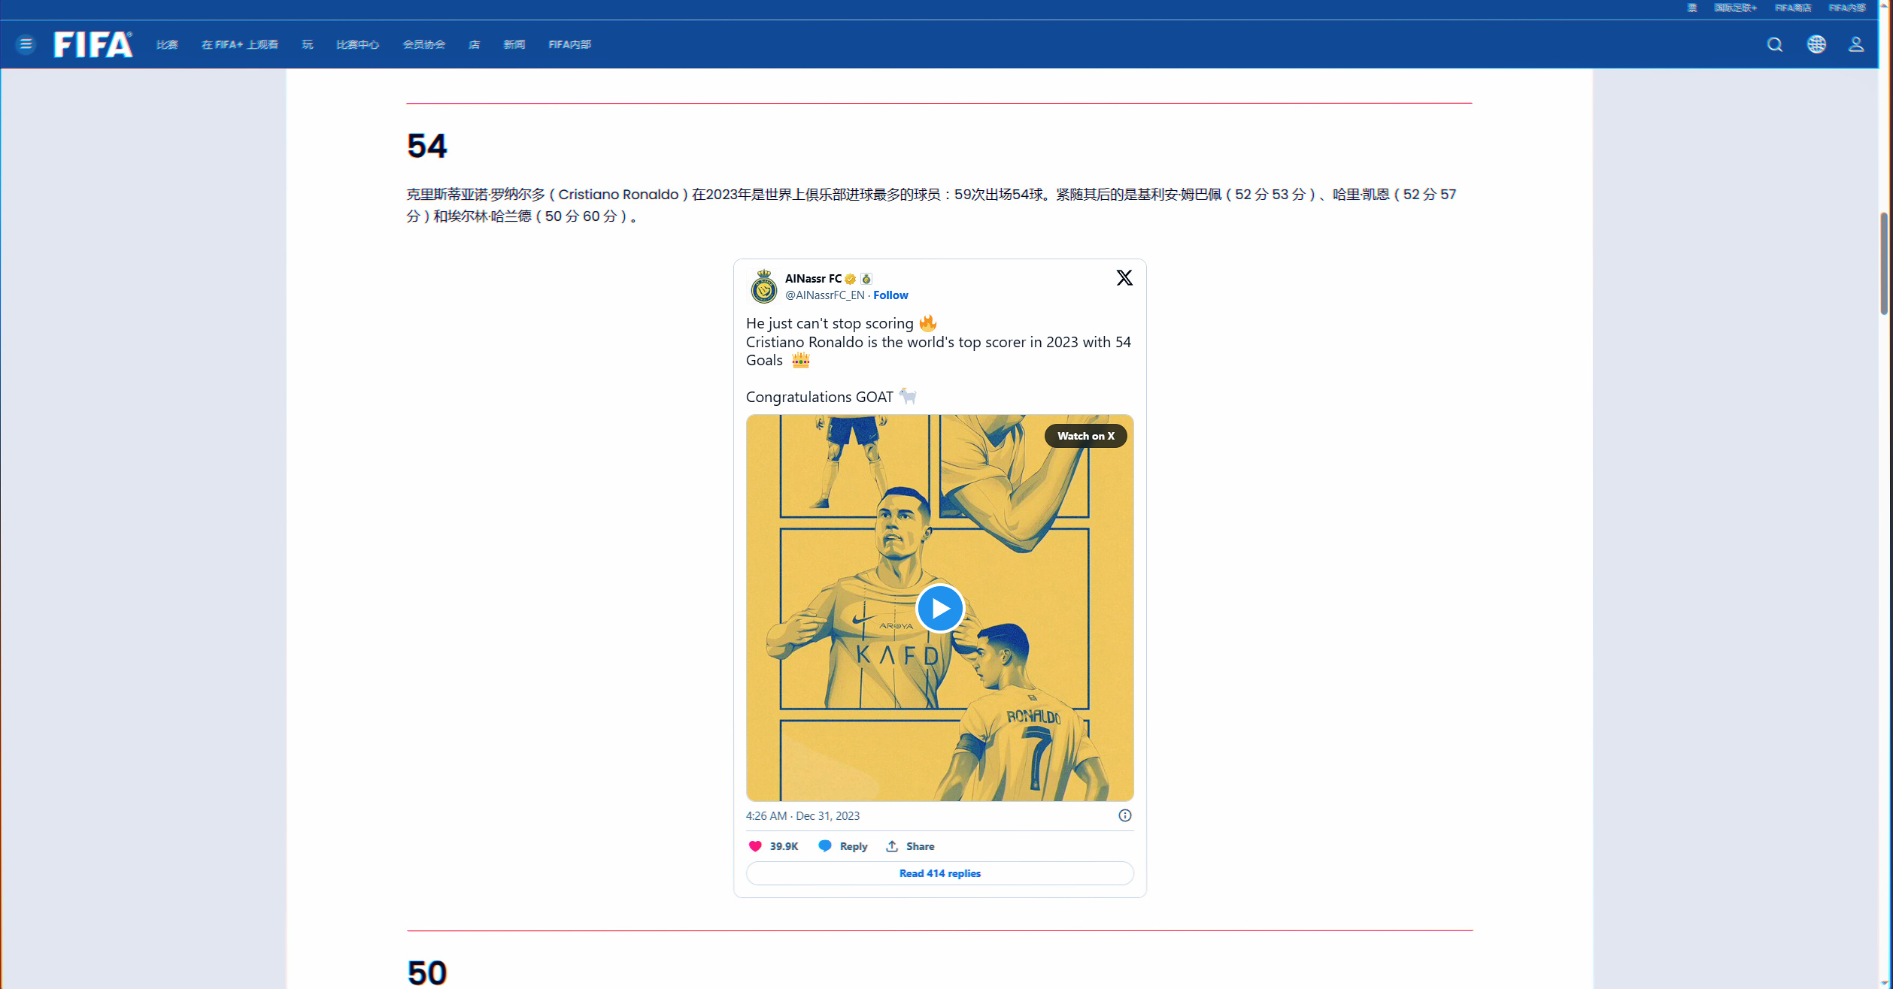
Task: Open the hamburger menu beside FIFA logo
Action: 26,44
